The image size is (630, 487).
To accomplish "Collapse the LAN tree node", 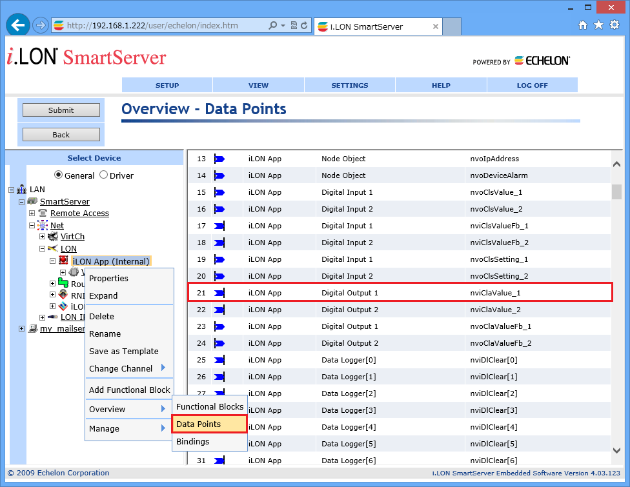I will [11, 190].
